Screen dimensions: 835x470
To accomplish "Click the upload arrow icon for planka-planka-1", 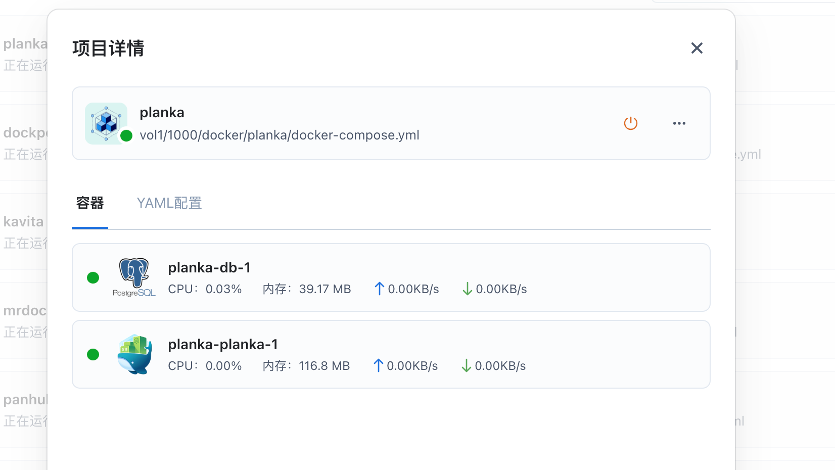I will pyautogui.click(x=378, y=365).
